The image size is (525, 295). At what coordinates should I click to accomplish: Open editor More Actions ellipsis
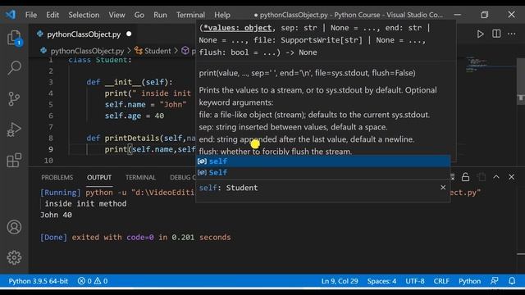512,34
